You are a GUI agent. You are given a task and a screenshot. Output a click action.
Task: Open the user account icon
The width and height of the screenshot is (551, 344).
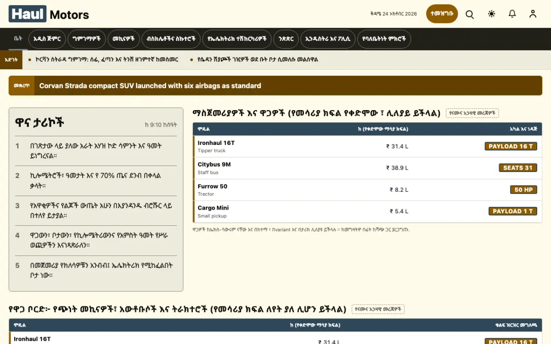click(533, 14)
